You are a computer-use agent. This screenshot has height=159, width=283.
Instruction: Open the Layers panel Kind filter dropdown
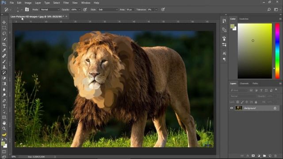tap(239, 90)
